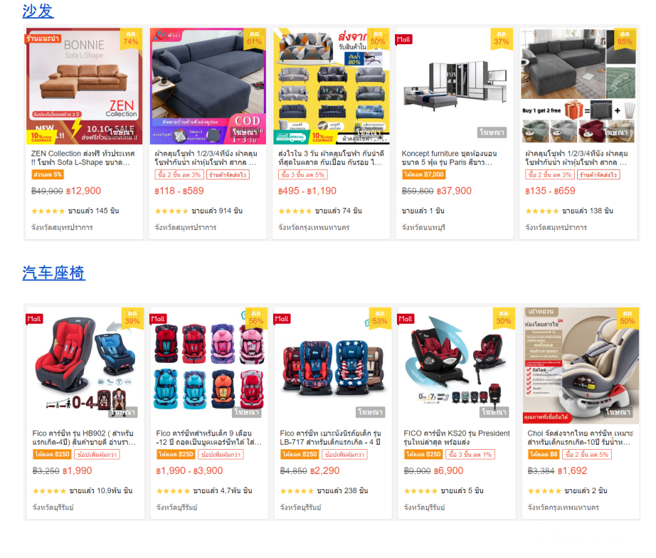Click the 74% discount badge on ZEN sofa
656x558 pixels.
coord(131,38)
